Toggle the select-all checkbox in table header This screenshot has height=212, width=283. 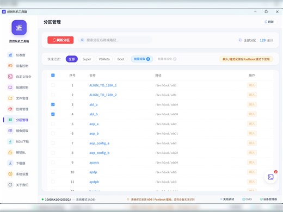tap(53, 75)
